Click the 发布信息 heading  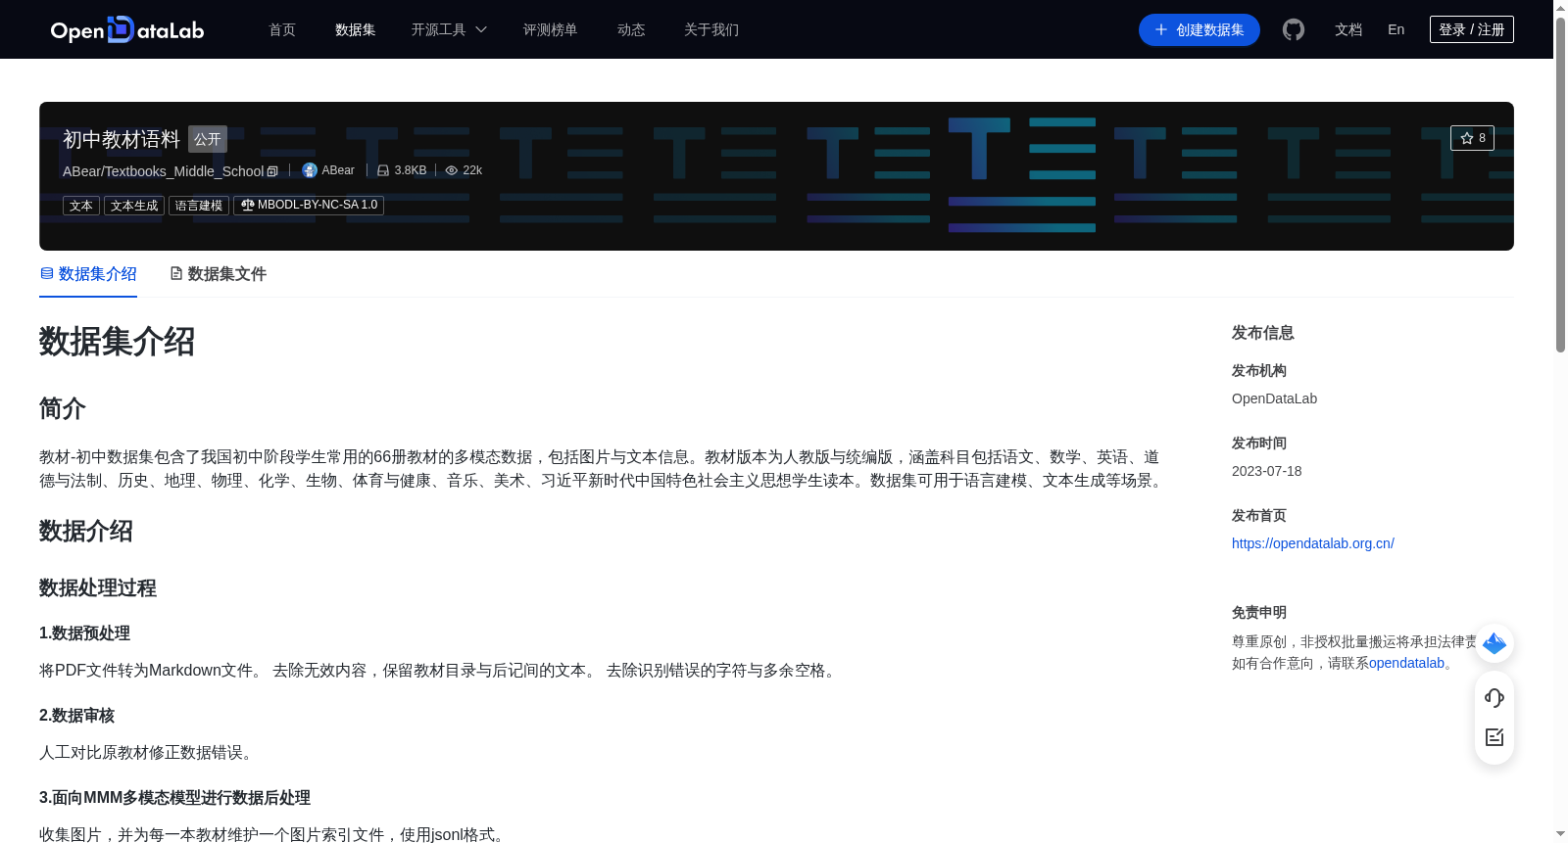[x=1263, y=333]
